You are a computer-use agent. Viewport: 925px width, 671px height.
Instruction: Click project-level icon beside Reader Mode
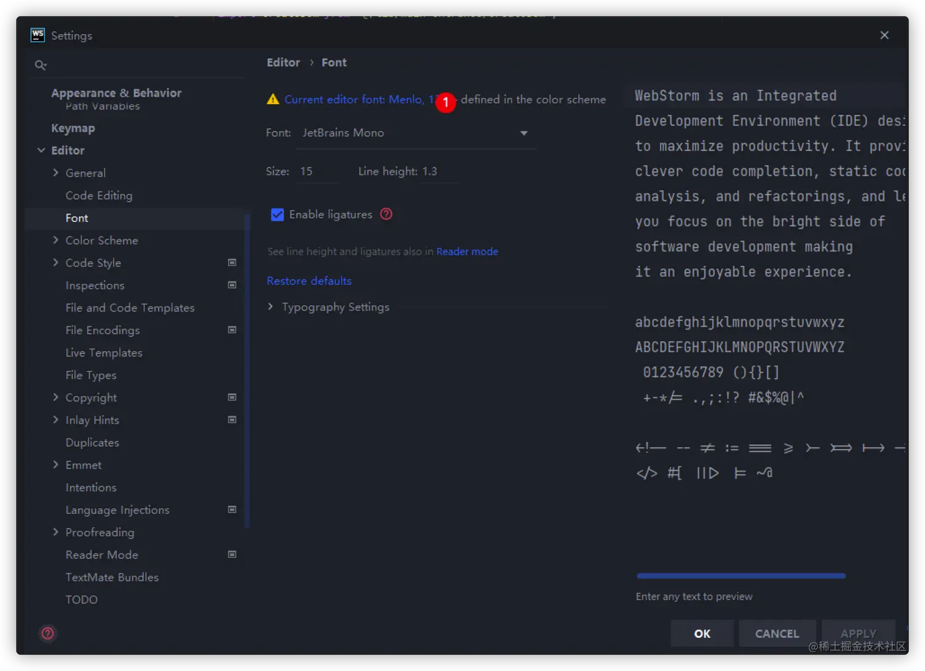[232, 554]
